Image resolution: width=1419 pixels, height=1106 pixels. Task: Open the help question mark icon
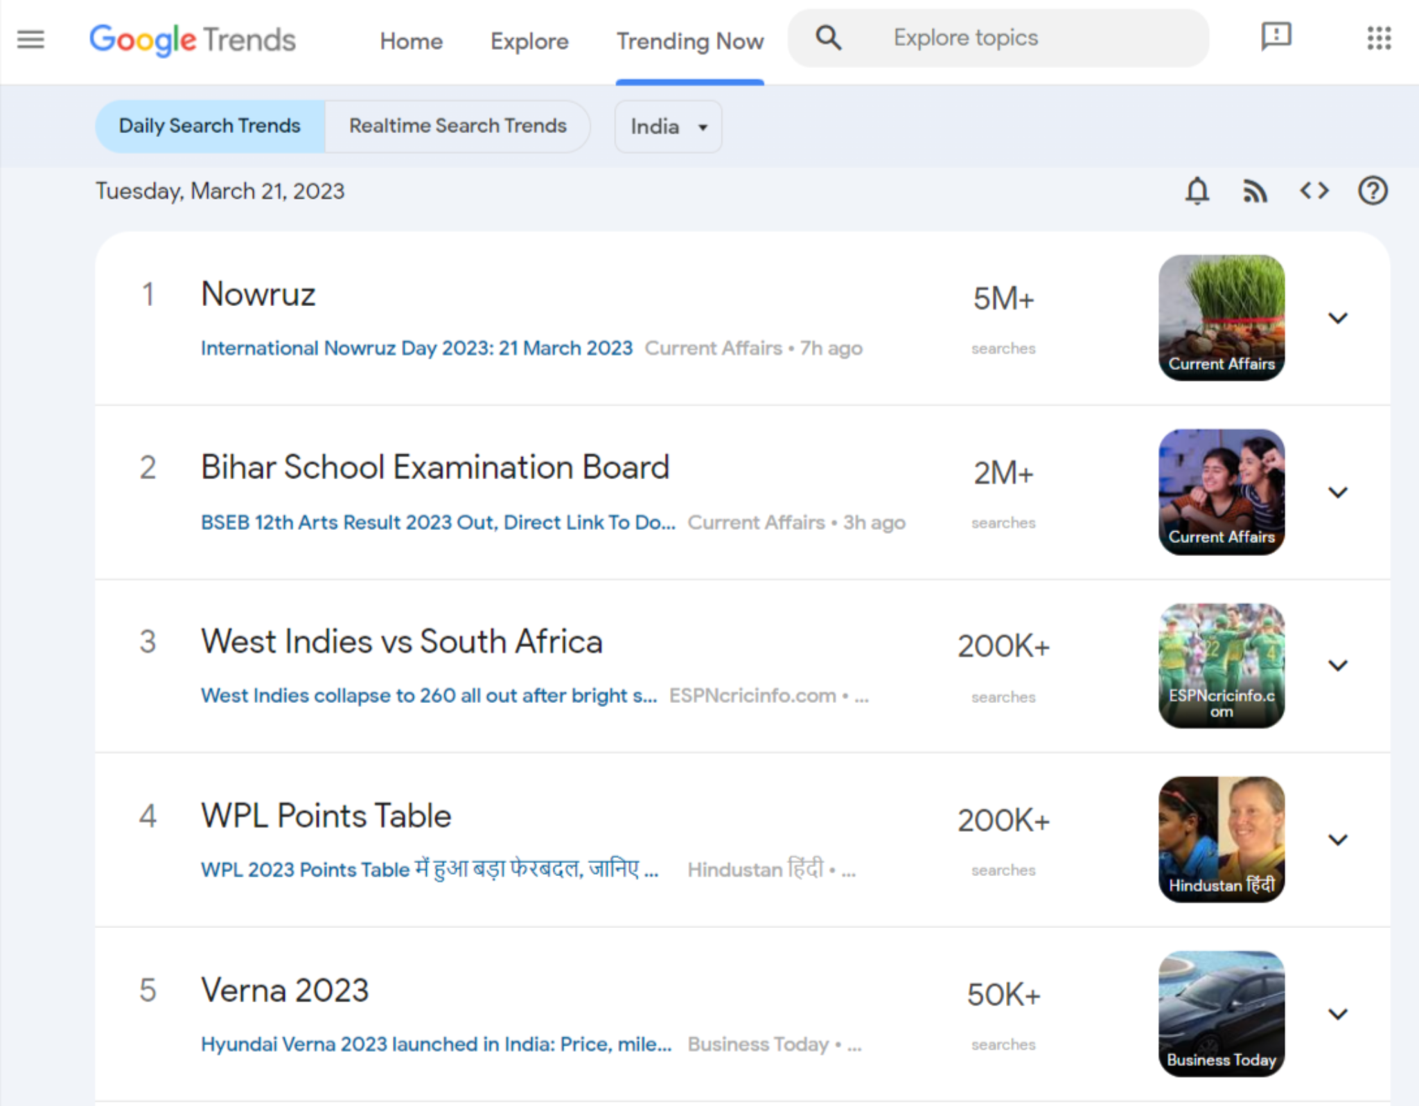[1373, 190]
